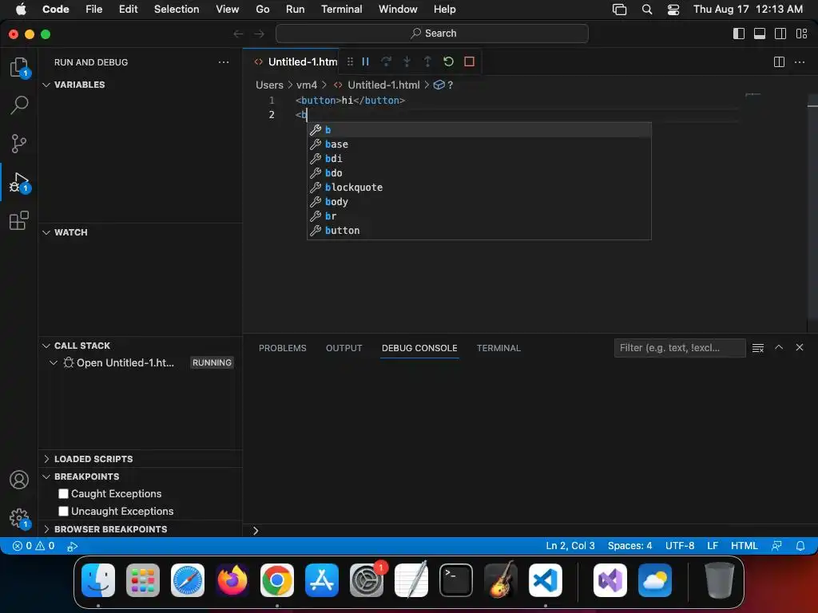This screenshot has height=613, width=818.
Task: Open the Source Control view
Action: click(19, 144)
